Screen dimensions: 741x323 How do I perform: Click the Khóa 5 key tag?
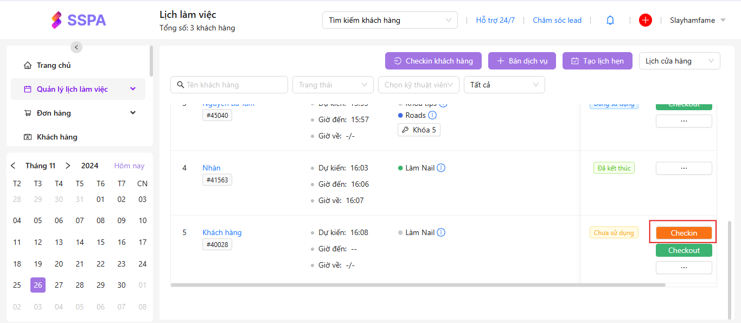pyautogui.click(x=419, y=130)
